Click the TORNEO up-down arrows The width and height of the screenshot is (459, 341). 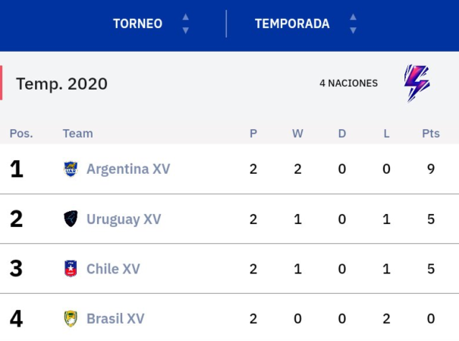point(186,24)
